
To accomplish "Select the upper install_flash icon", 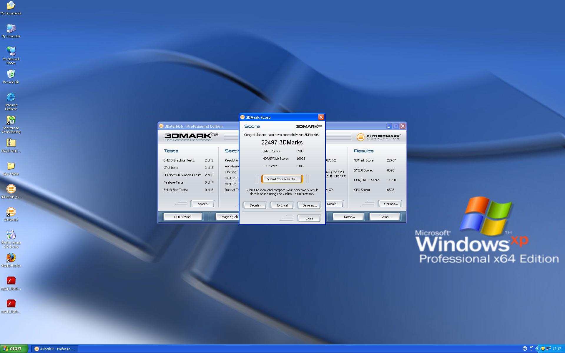I will [11, 283].
